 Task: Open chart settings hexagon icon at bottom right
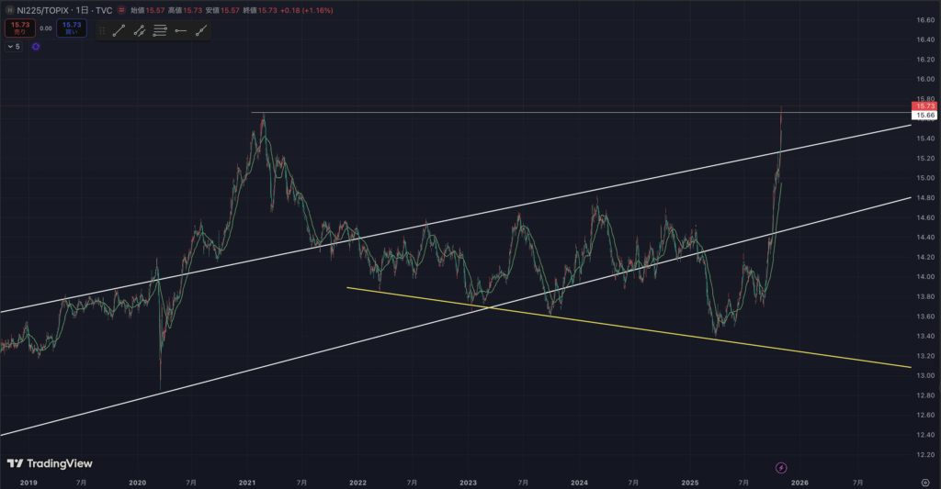(925, 481)
